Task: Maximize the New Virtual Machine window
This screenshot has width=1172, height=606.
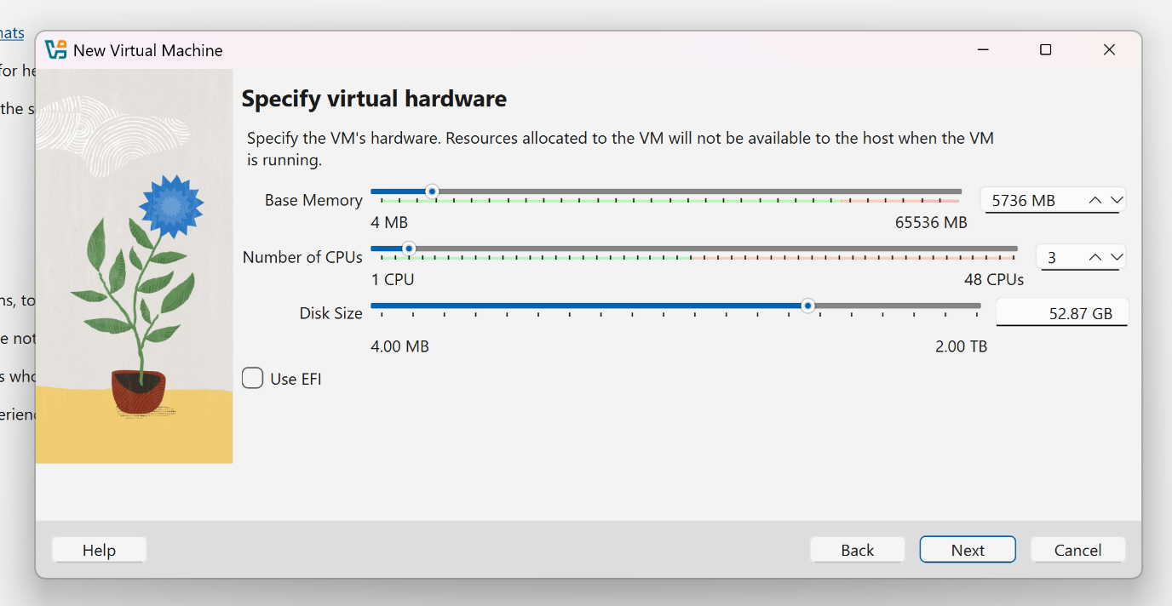Action: coord(1046,50)
